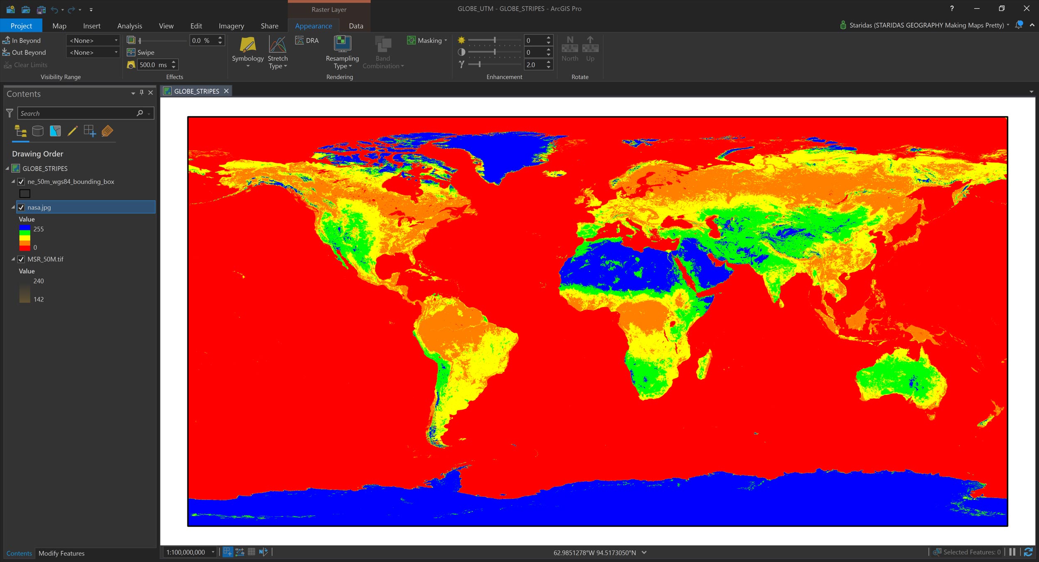Uncheck the nasa.jpg layer visibility

21,208
